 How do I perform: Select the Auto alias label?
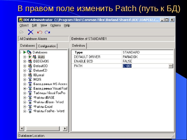coord(41,57)
